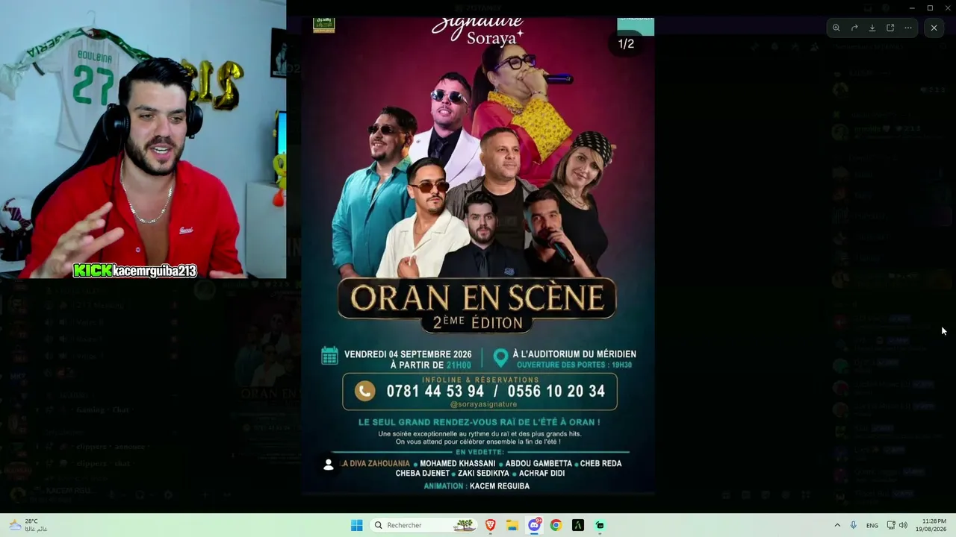
Task: Zoom into the image with the magnifier icon
Action: [x=836, y=28]
